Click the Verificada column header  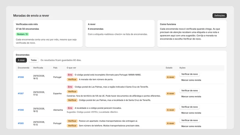(x=38, y=68)
